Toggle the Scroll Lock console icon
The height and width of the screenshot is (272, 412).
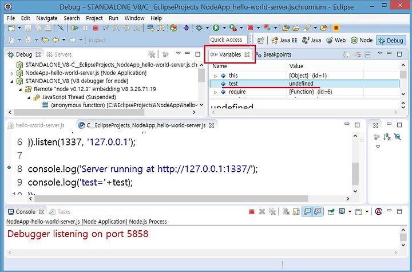click(296, 212)
